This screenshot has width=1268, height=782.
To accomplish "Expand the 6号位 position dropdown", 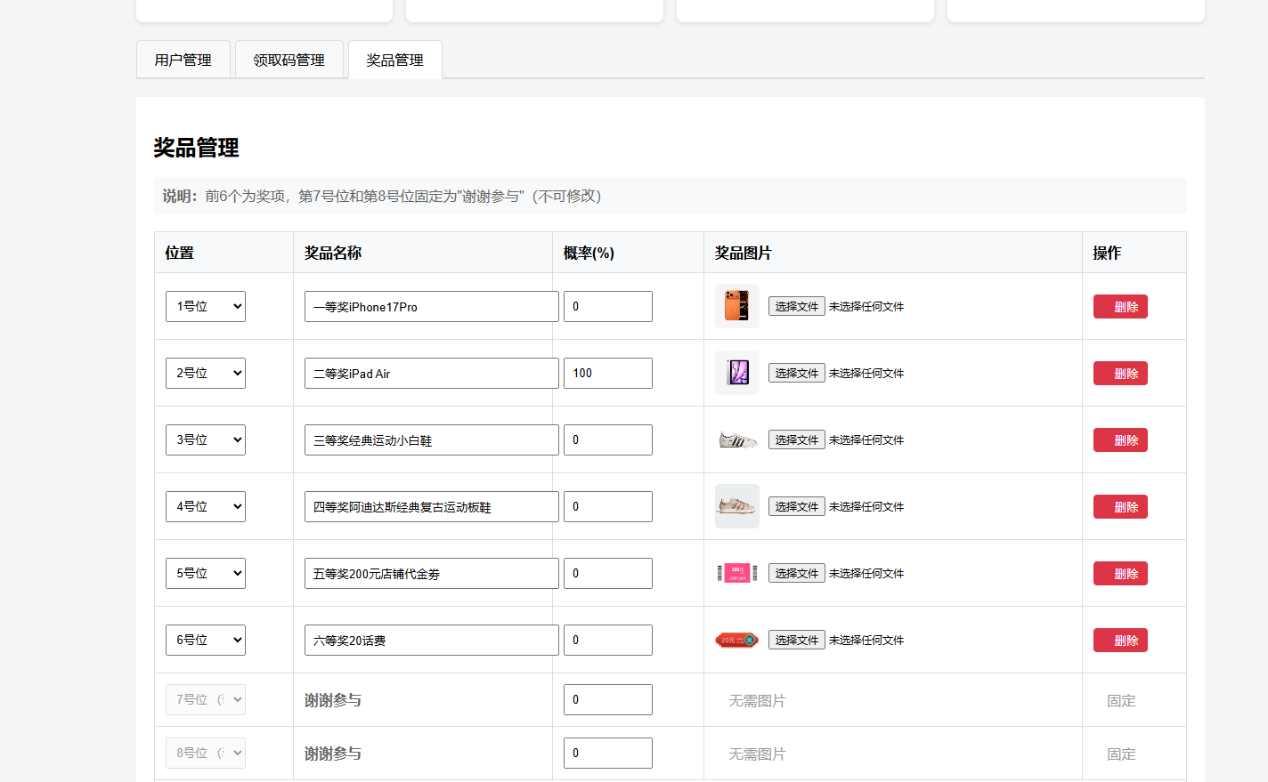I will click(x=205, y=640).
